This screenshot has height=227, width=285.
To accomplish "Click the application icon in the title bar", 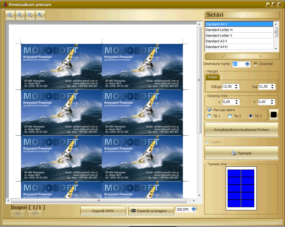I will coord(5,4).
